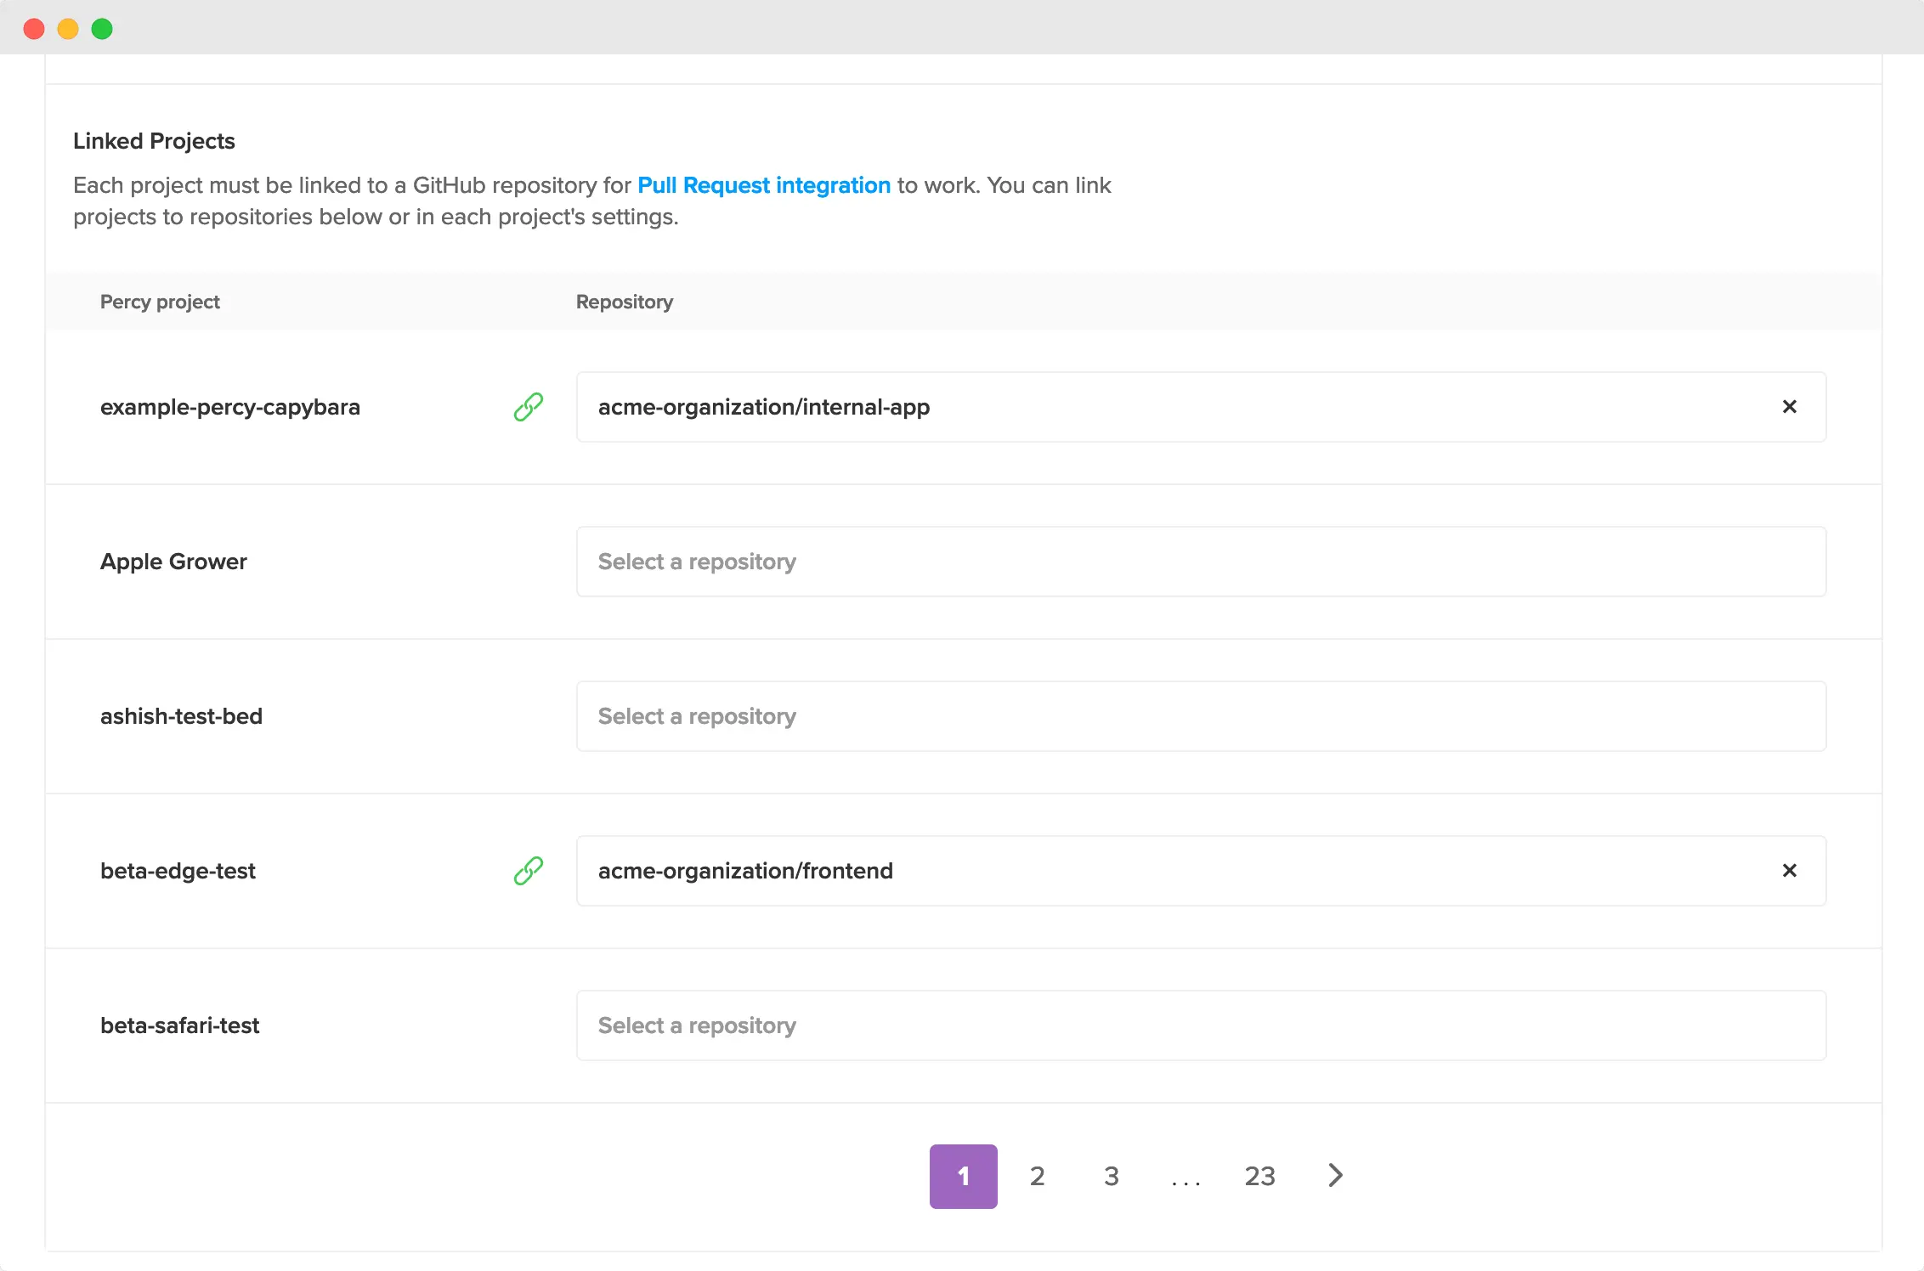Clear the acme-organization/internal-app repository selection
This screenshot has width=1924, height=1271.
click(1789, 407)
